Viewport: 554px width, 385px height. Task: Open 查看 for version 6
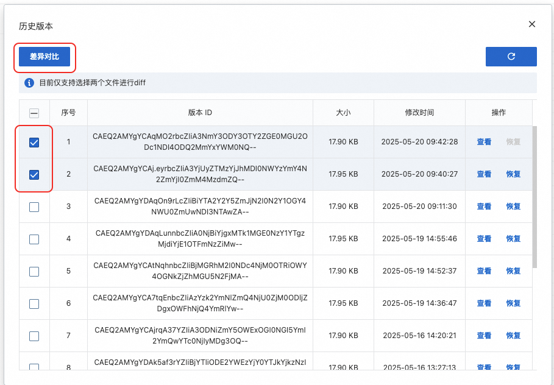coord(484,303)
